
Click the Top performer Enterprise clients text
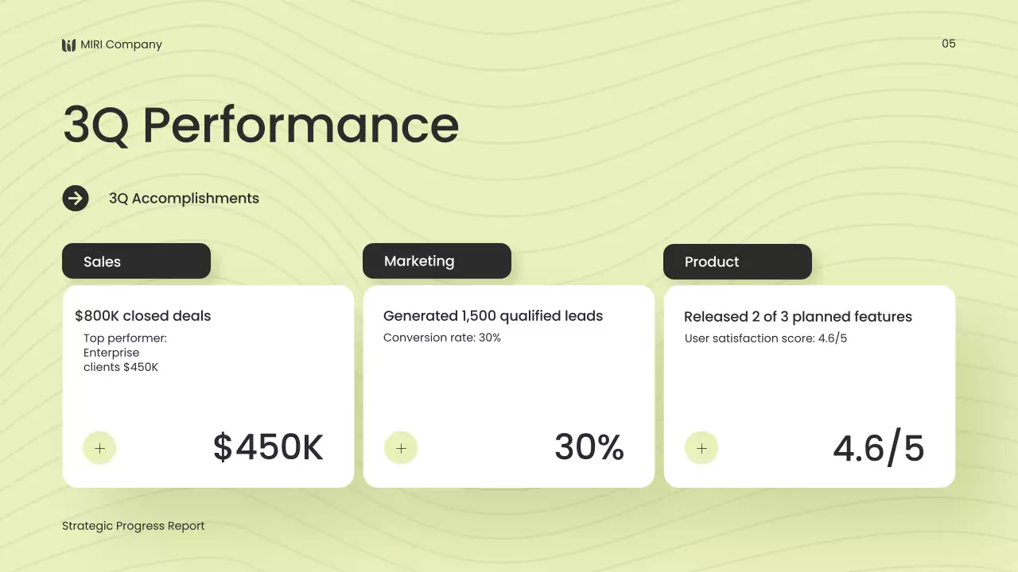pyautogui.click(x=125, y=353)
